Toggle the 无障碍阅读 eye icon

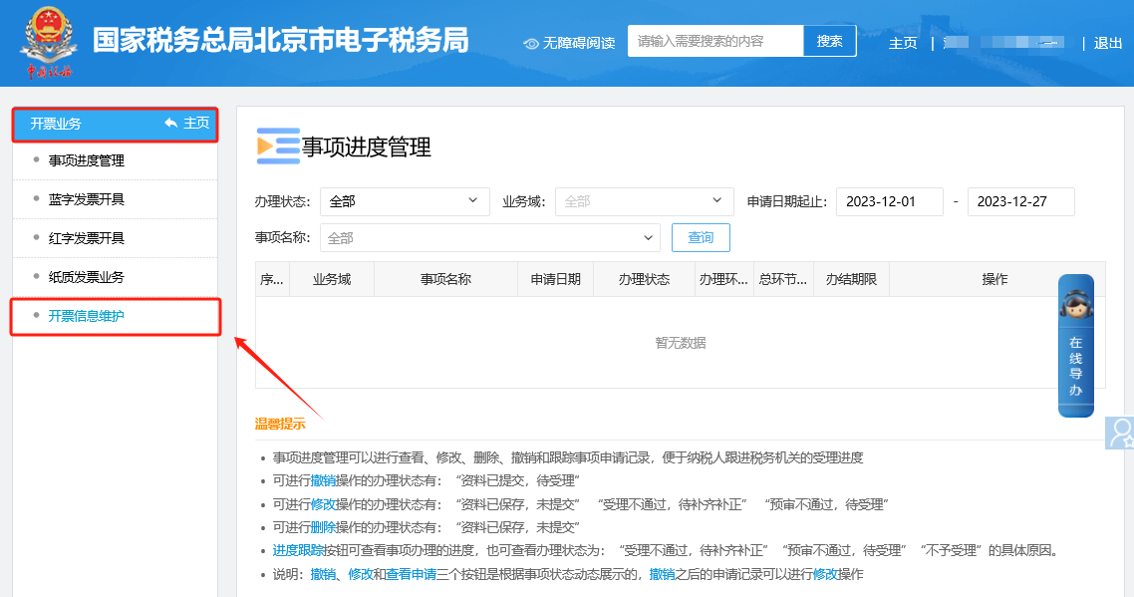coord(531,44)
